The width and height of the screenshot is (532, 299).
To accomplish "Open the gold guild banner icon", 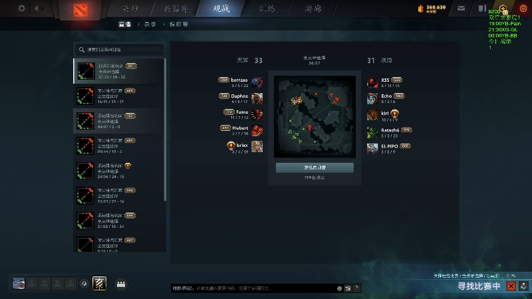I will tap(99, 284).
